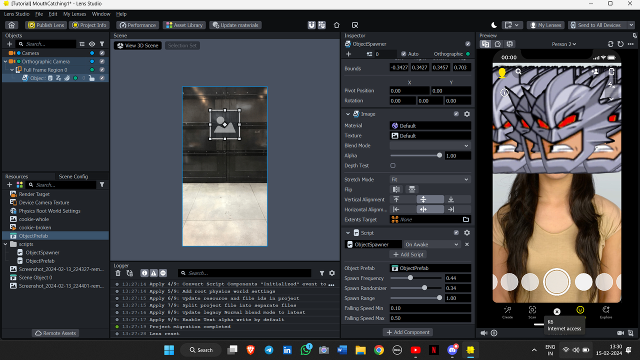Viewport: 640px width, 360px height.
Task: Open the Window menu
Action: tap(101, 14)
